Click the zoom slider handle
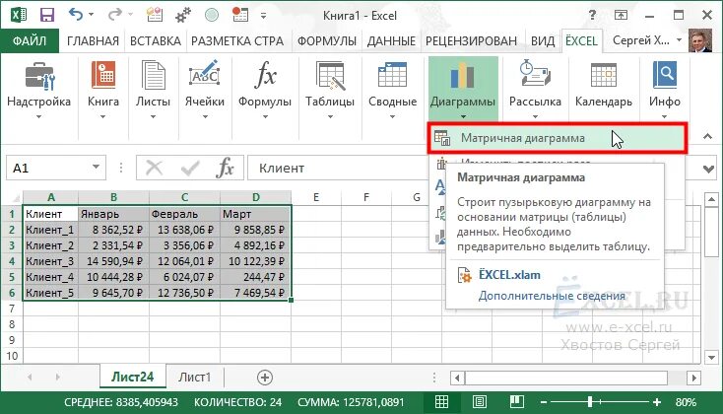Viewport: 723px width, 414px height. 590,402
